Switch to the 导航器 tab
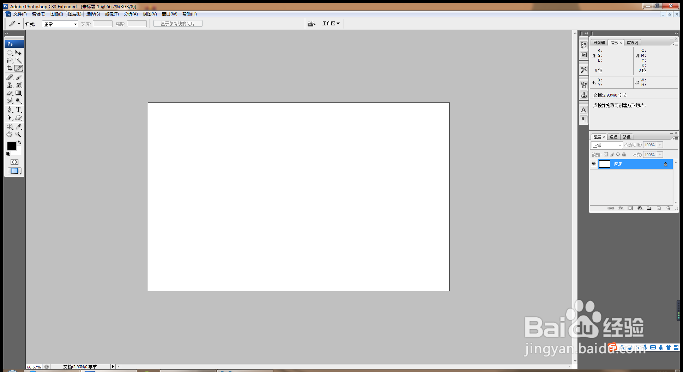 [599, 43]
